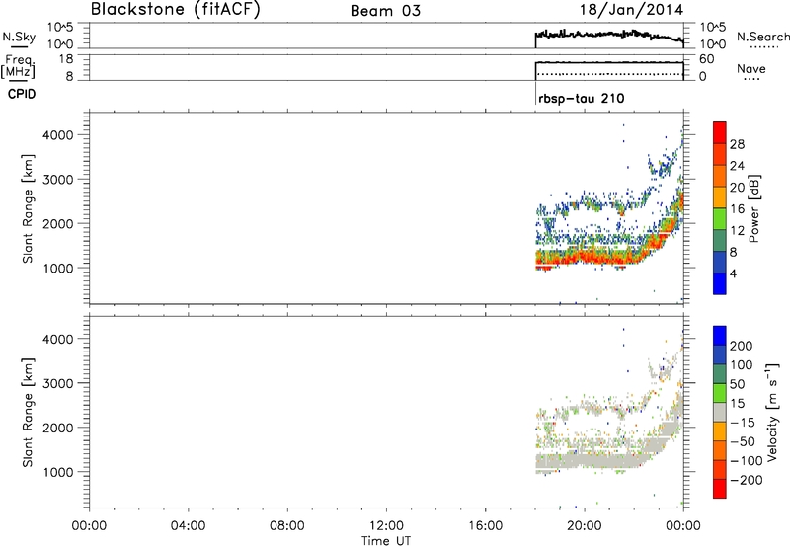The width and height of the screenshot is (790, 547).
Task: Click the 'Velocity [m s-1]' colorbar title
Action: point(771,412)
